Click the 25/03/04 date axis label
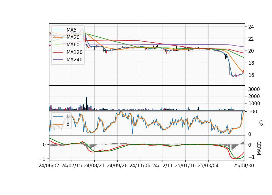 pos(208,166)
